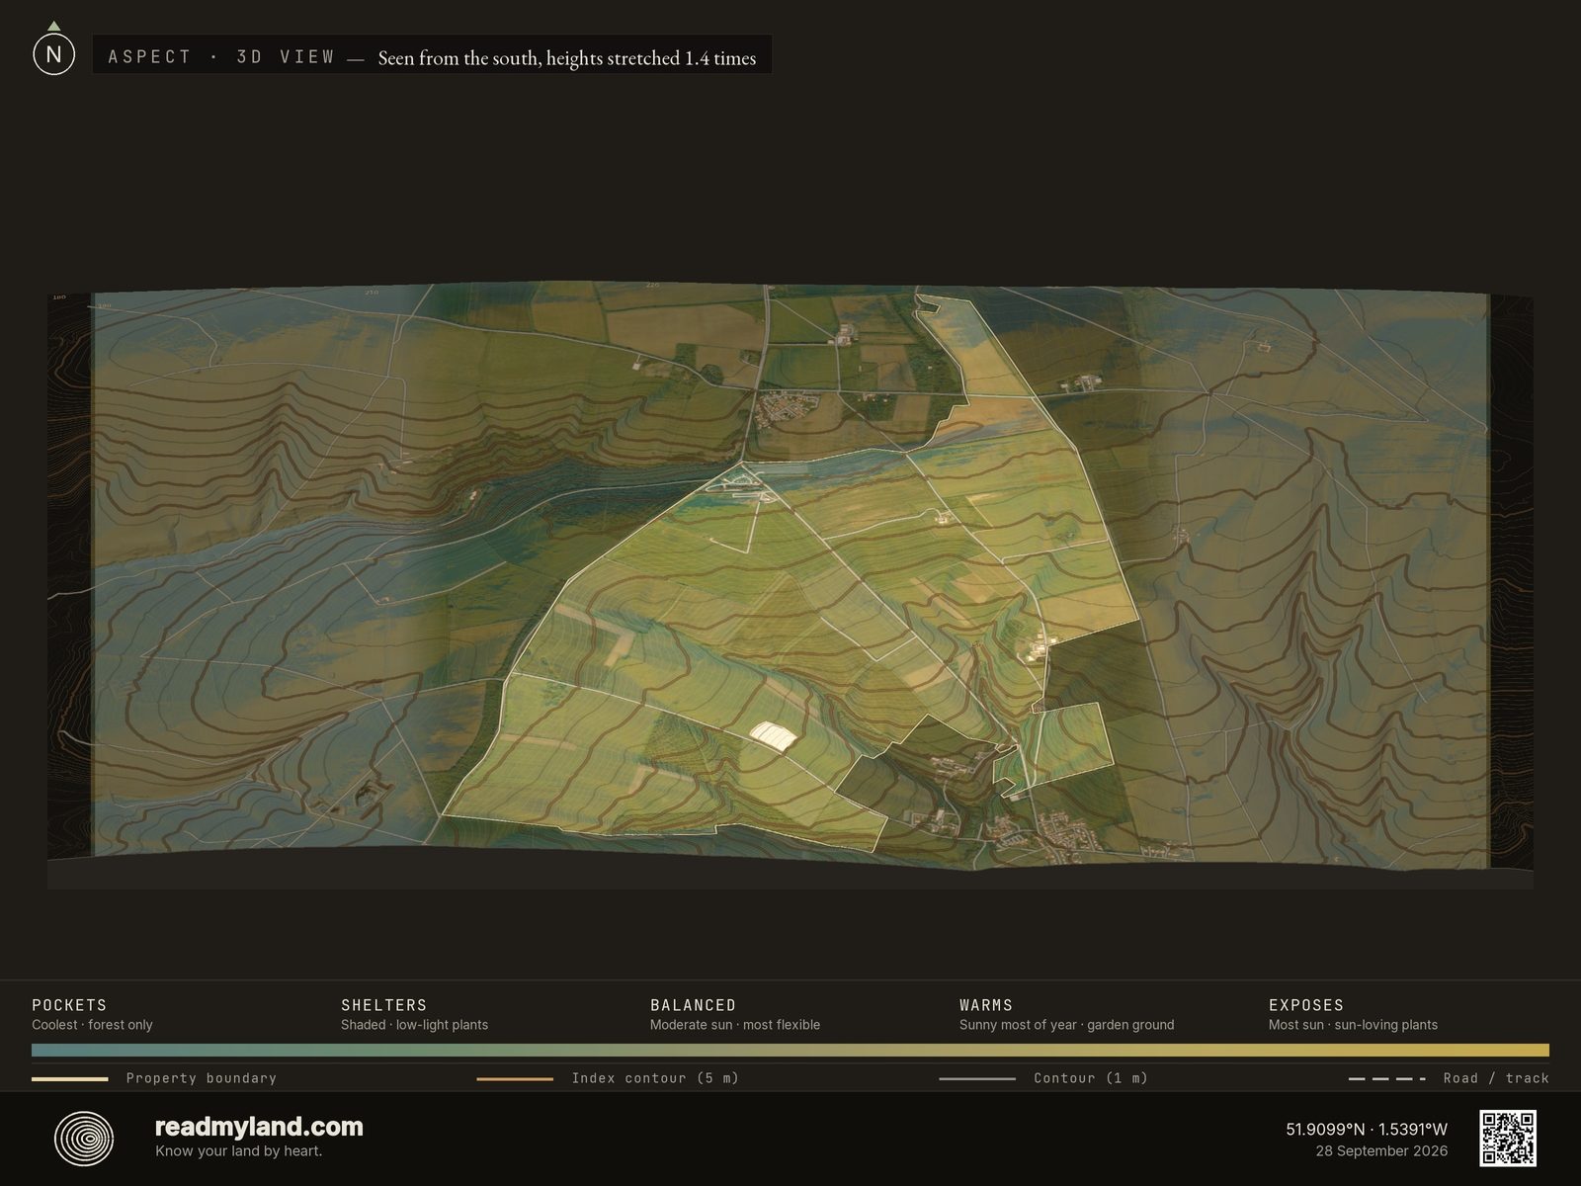
Task: Click 'Most sun · sun-loving plants' description
Action: click(1353, 1025)
